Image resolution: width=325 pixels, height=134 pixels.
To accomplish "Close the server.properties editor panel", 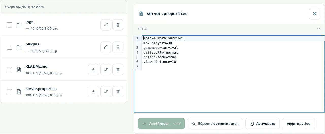I will [314, 14].
